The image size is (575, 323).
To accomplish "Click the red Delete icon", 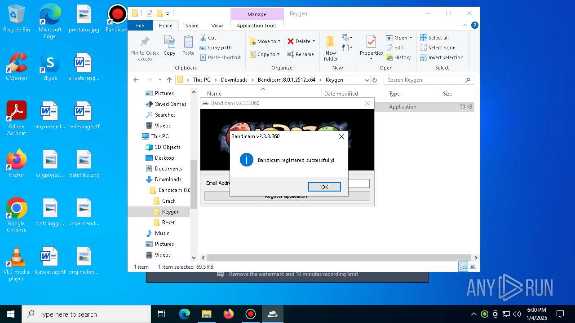I will click(x=291, y=41).
